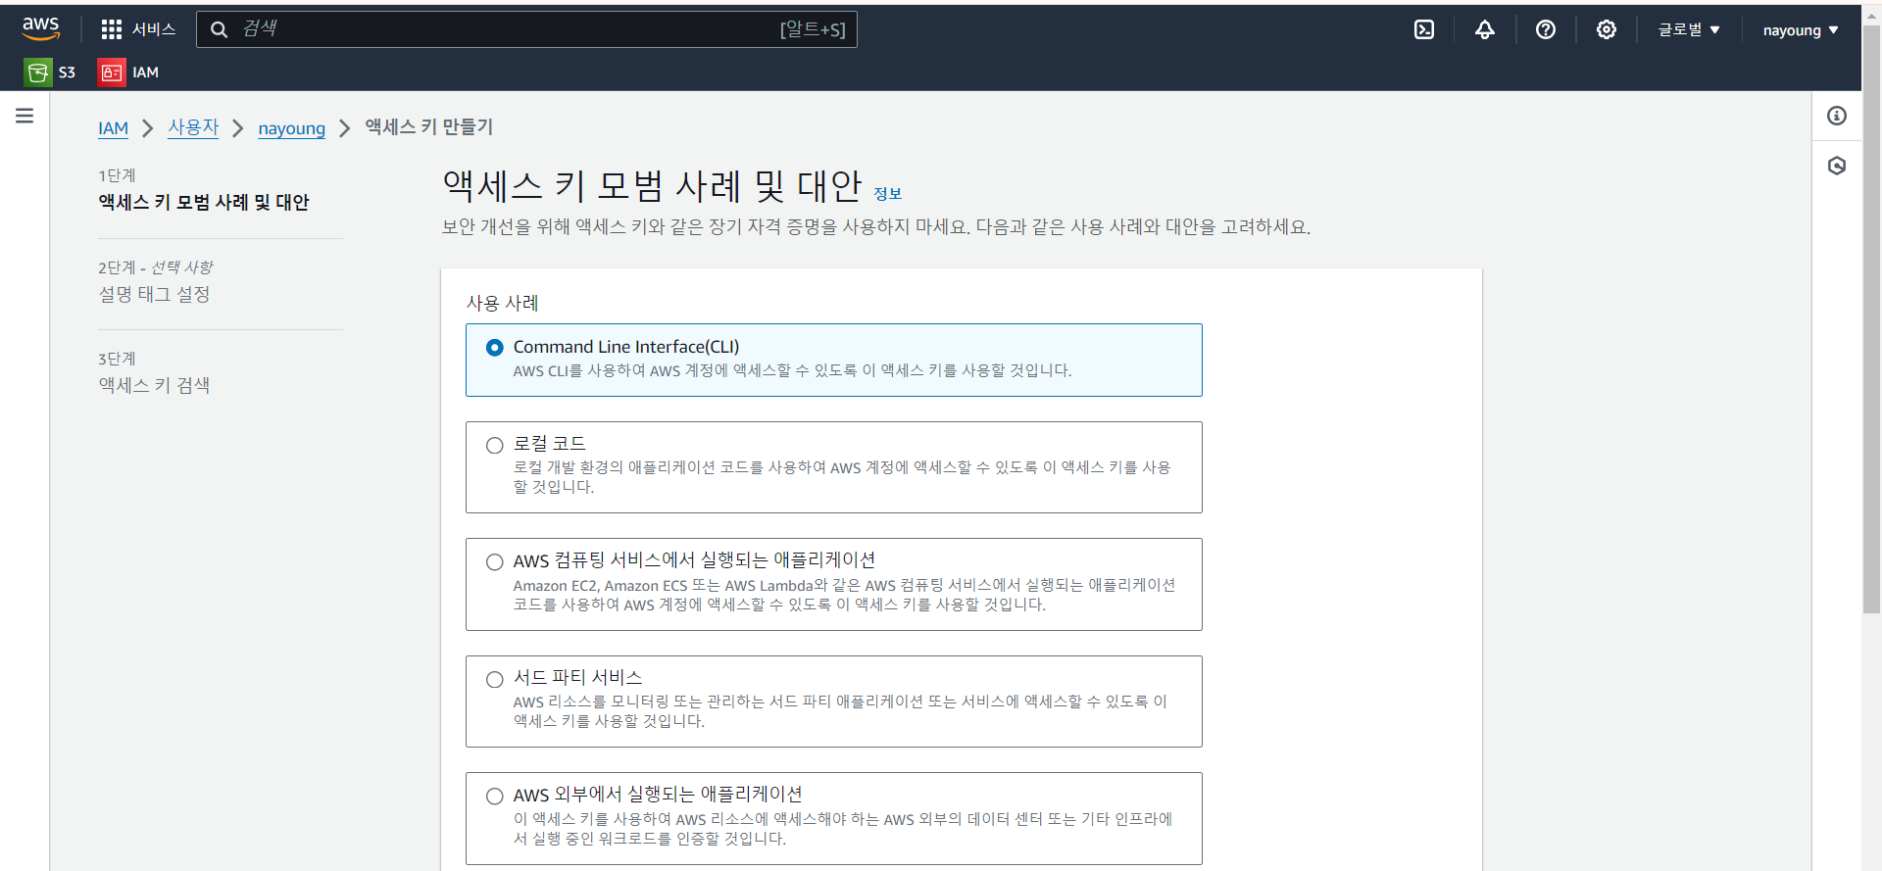The image size is (1882, 871).
Task: Click the page vertical scrollbar
Action: (x=1871, y=319)
